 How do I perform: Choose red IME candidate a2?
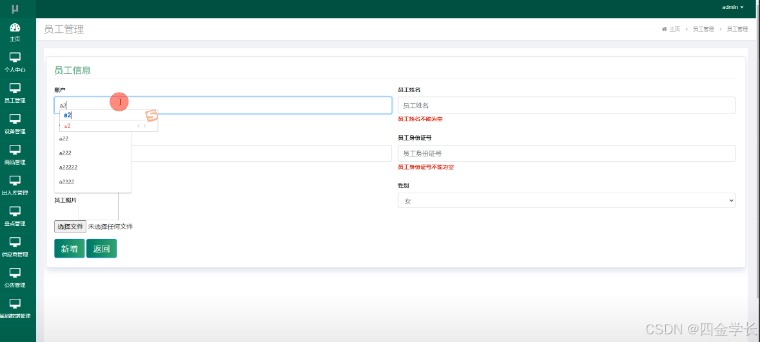click(68, 126)
